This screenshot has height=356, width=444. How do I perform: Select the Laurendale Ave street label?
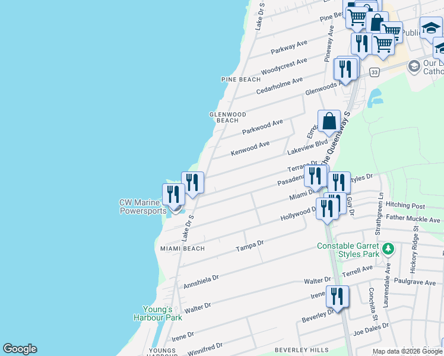click(386, 285)
